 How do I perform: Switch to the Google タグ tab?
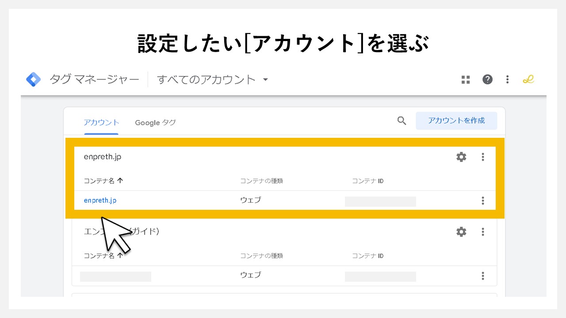click(x=155, y=122)
